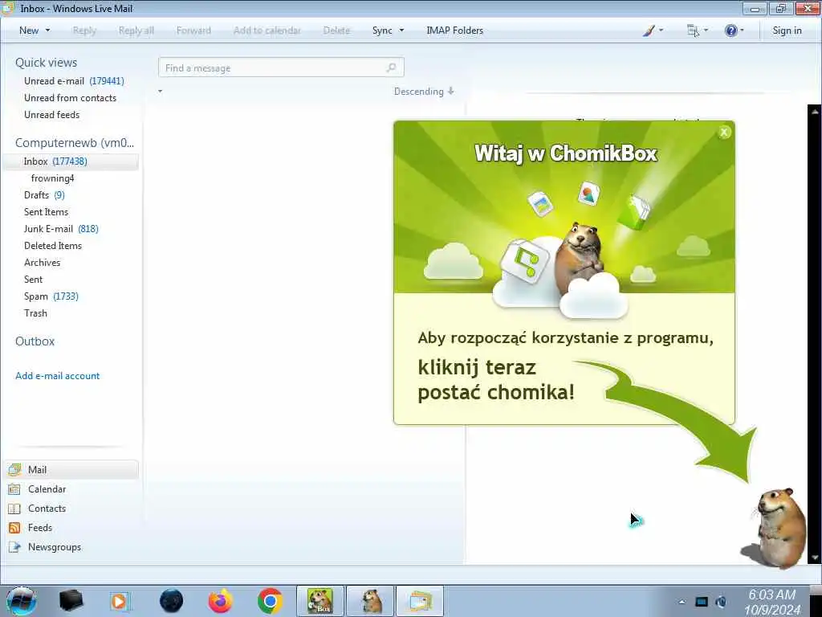This screenshot has height=617, width=822.
Task: Click Reply in the toolbar
Action: pyautogui.click(x=84, y=31)
